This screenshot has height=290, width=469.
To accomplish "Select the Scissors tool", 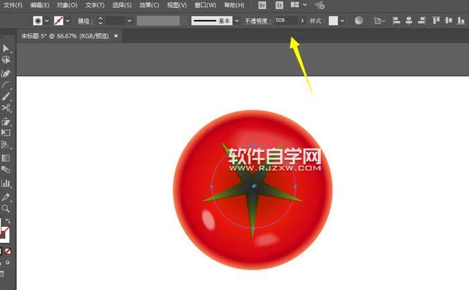I will 5,108.
